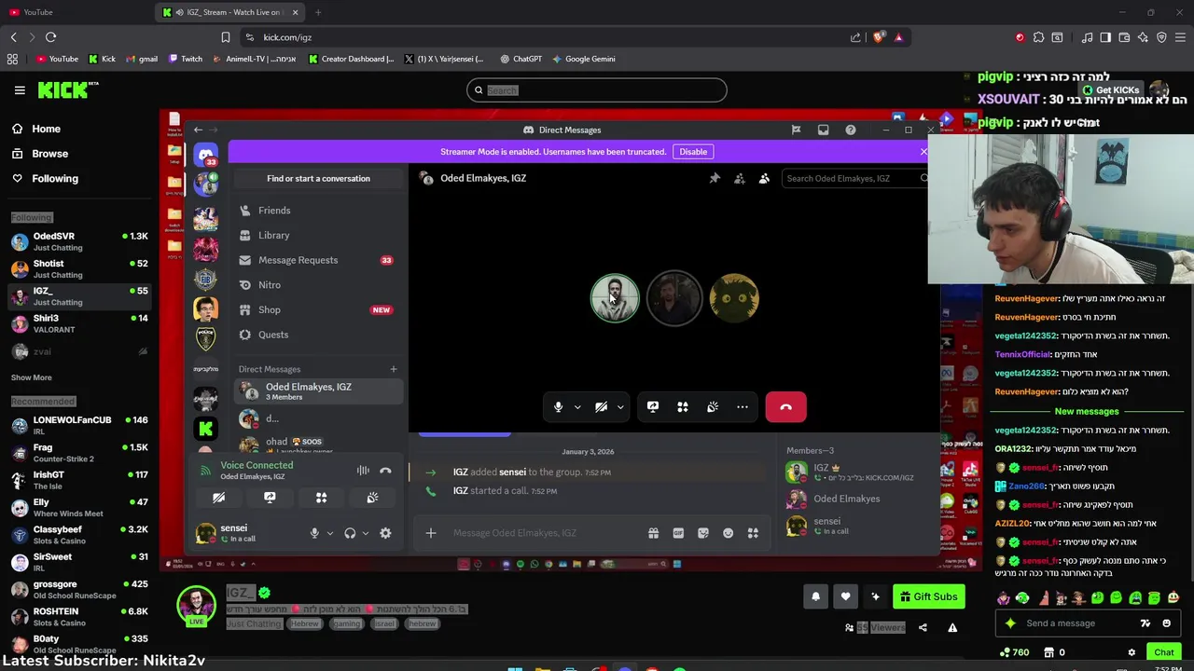Screen dimensions: 1194x671
Task: Open the Kick hamburger sidebar menu
Action: click(20, 90)
